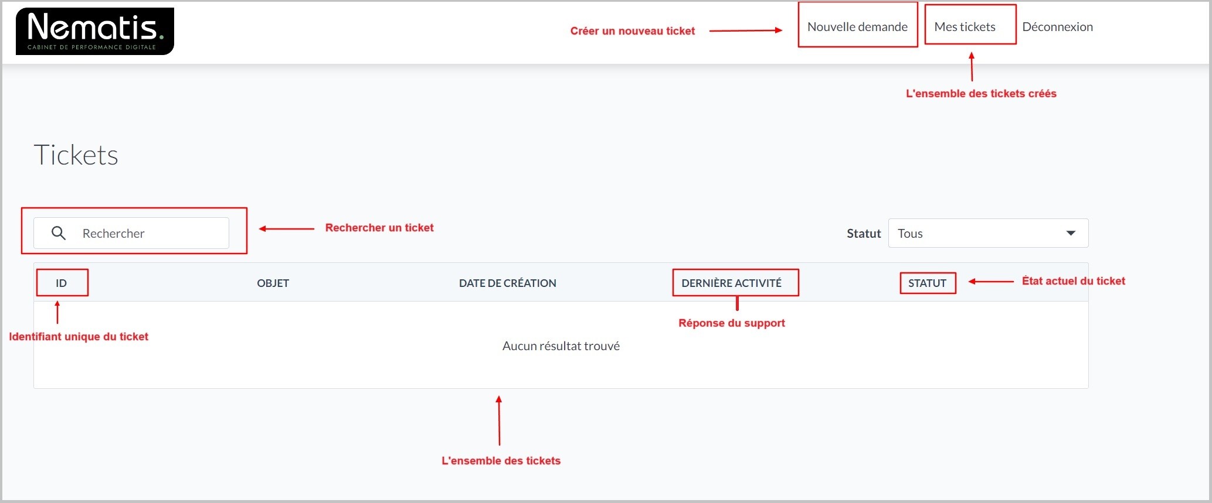Screen dimensions: 1212x503
Task: Select the Tous value in Statut filter
Action: tap(911, 233)
